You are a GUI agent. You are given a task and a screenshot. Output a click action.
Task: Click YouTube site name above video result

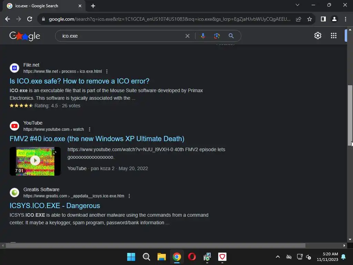[x=33, y=123]
